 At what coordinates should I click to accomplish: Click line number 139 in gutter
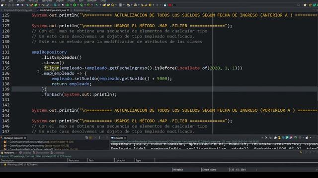[5, 89]
